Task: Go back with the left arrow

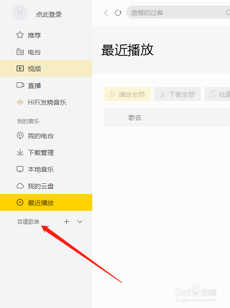Action: click(x=106, y=13)
